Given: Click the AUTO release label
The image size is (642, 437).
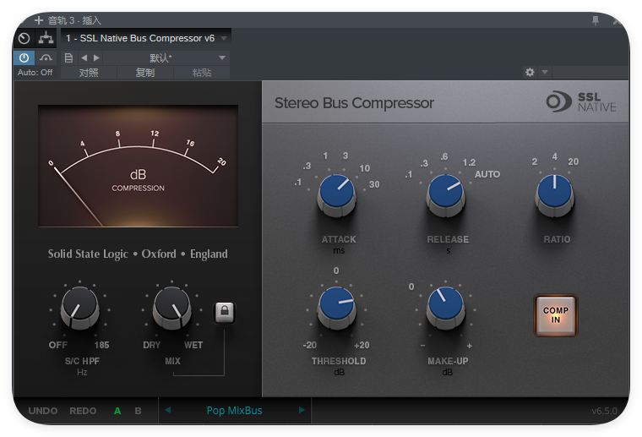Looking at the screenshot, I should [x=487, y=174].
